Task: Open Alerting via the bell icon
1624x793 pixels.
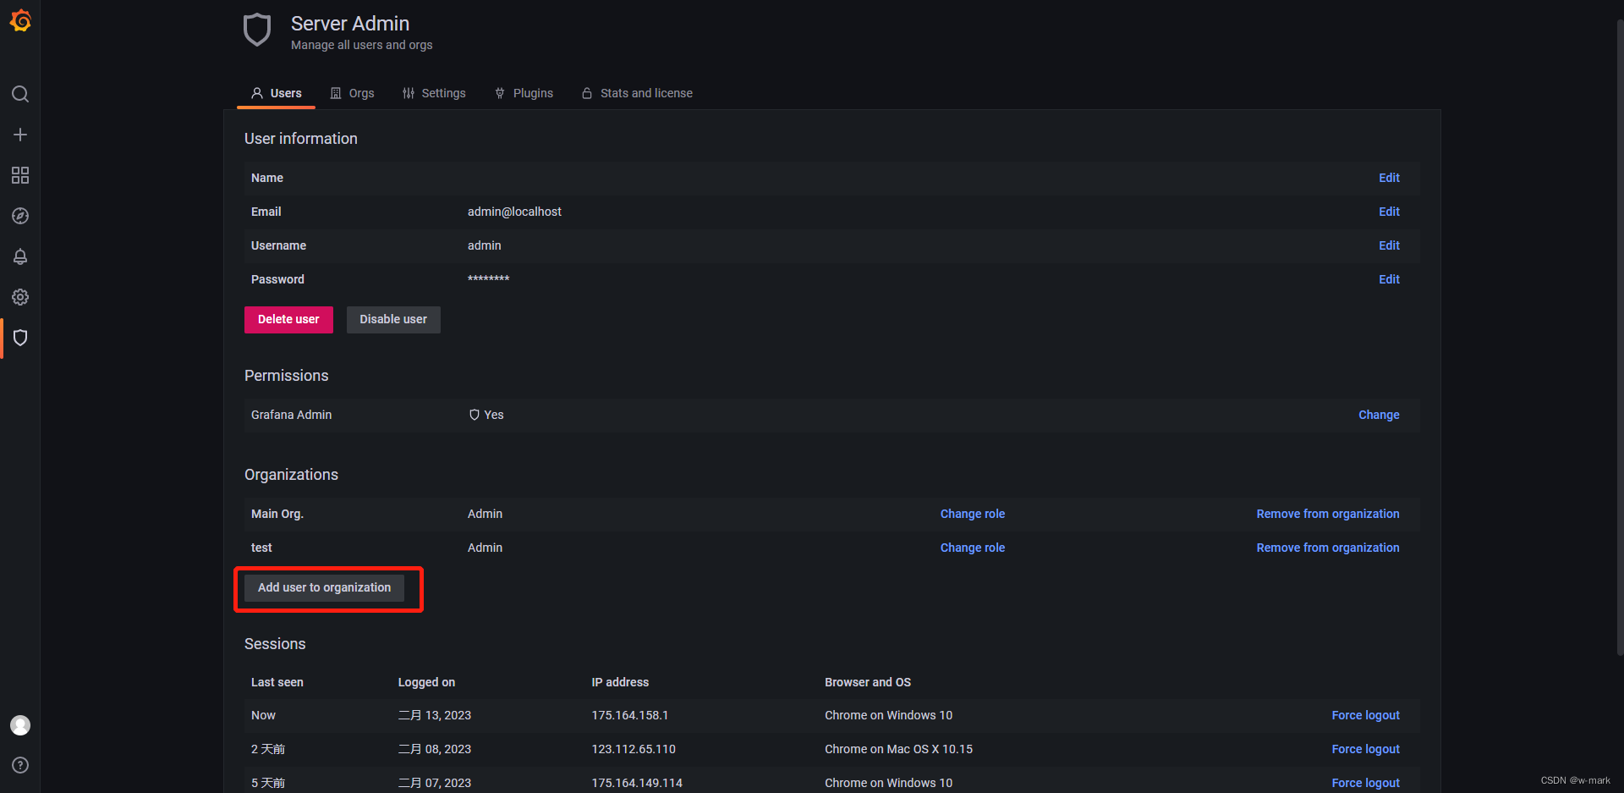Action: click(20, 256)
